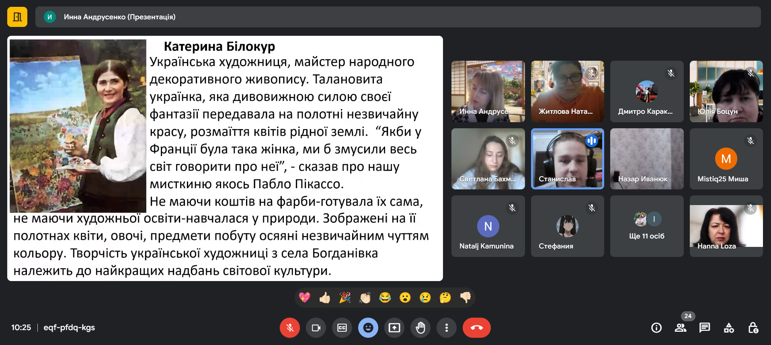Viewport: 771px width, 345px height.
Task: Toggle closed captions
Action: [x=342, y=328]
